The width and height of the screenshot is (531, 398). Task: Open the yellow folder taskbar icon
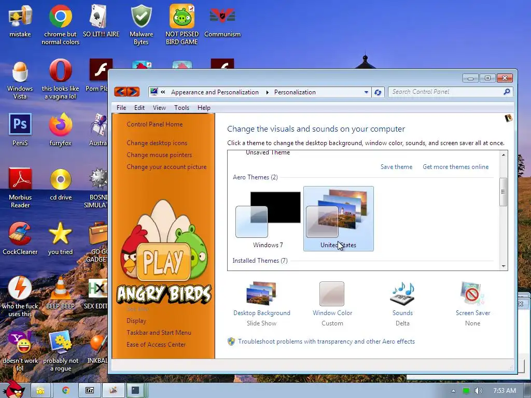(x=40, y=390)
